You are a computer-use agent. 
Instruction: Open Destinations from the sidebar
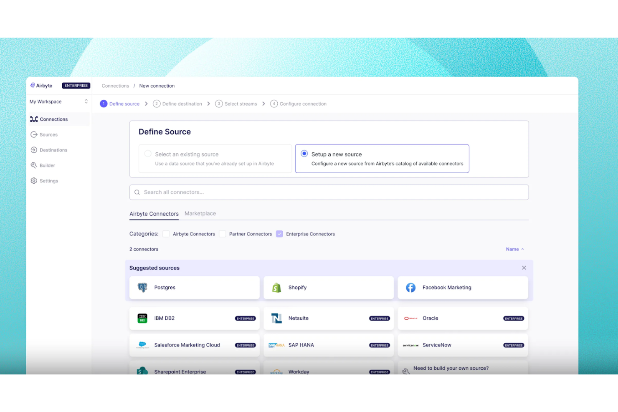(53, 150)
